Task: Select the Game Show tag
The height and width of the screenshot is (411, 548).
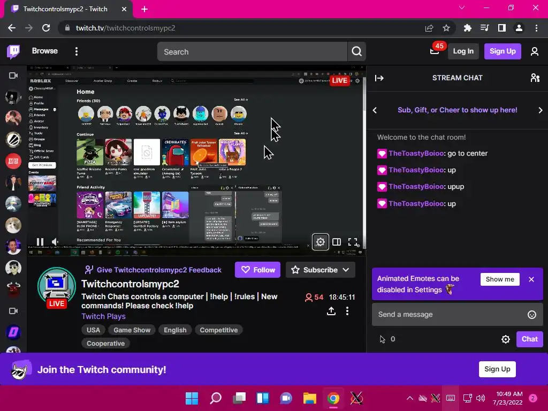Action: [132, 330]
